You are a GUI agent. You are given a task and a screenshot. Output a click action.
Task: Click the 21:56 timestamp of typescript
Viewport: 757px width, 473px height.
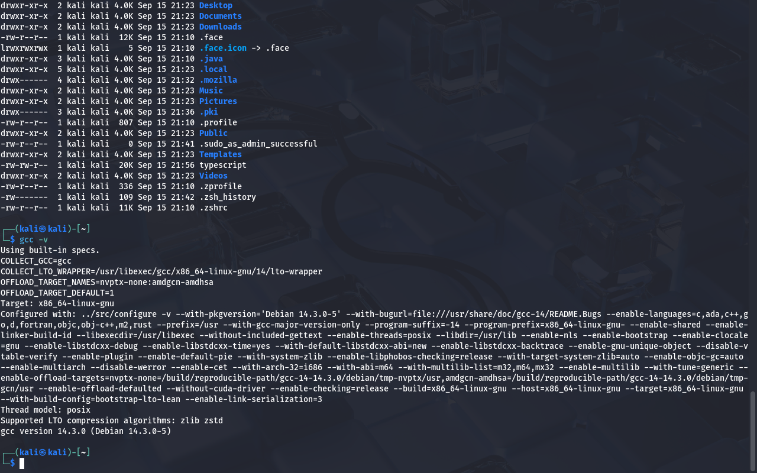[x=183, y=165]
